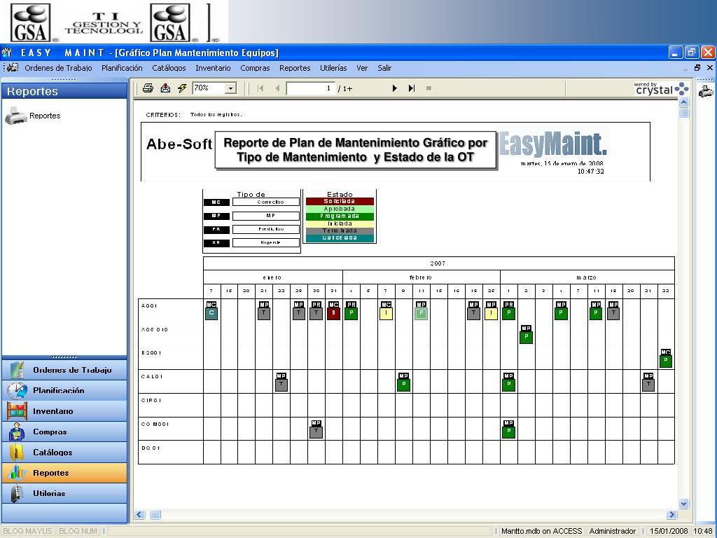Click the Cancelada teal status swatch

(x=340, y=238)
